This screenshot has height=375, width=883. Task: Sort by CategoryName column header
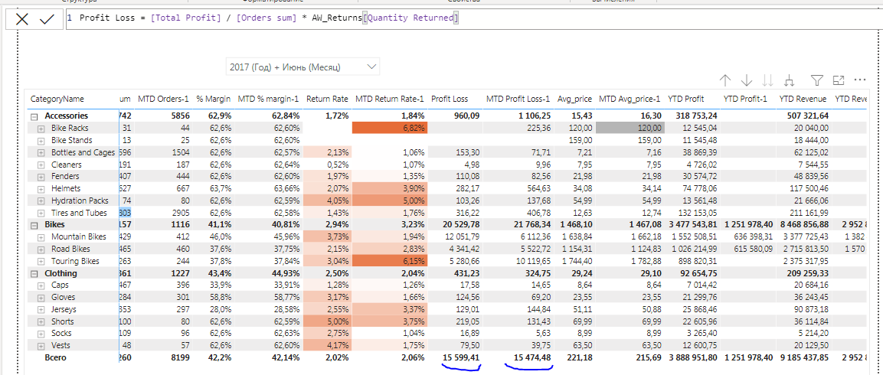[x=57, y=99]
